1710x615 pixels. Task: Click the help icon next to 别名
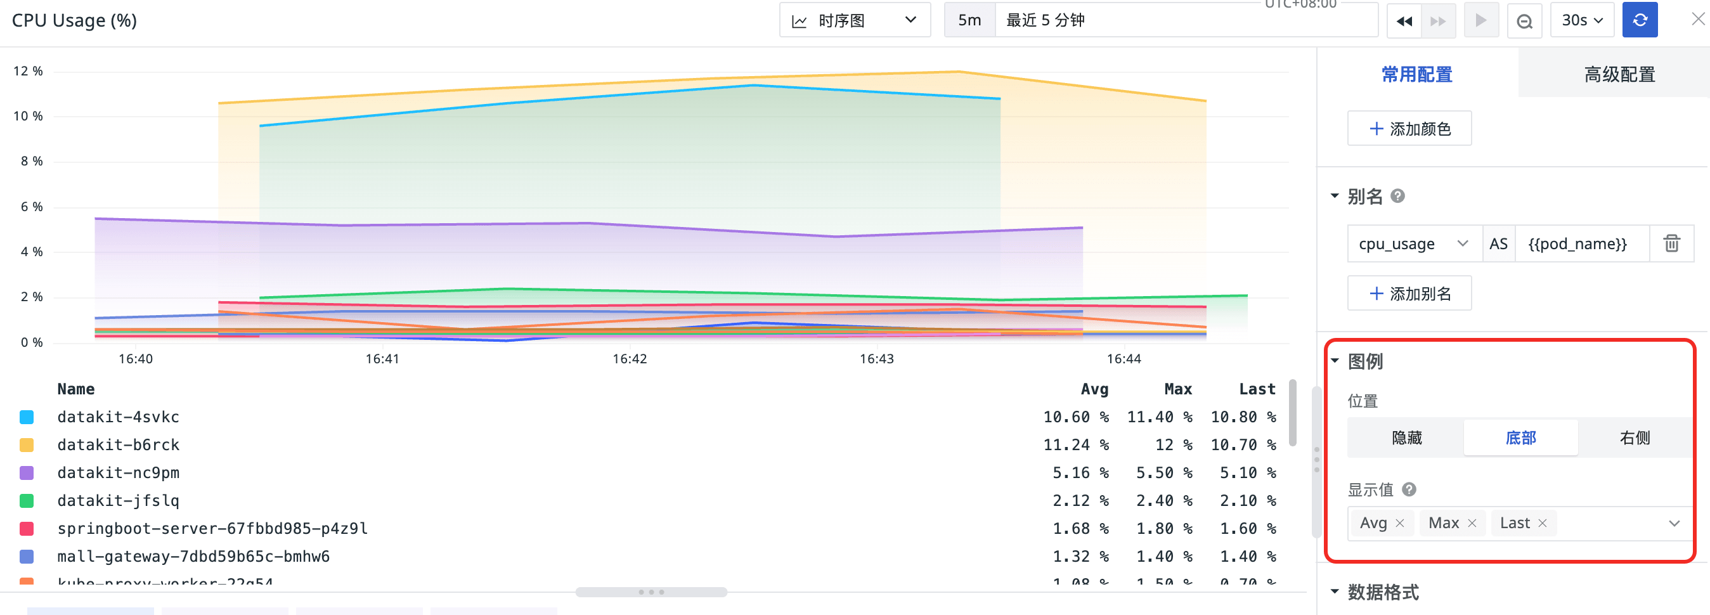[x=1397, y=197]
